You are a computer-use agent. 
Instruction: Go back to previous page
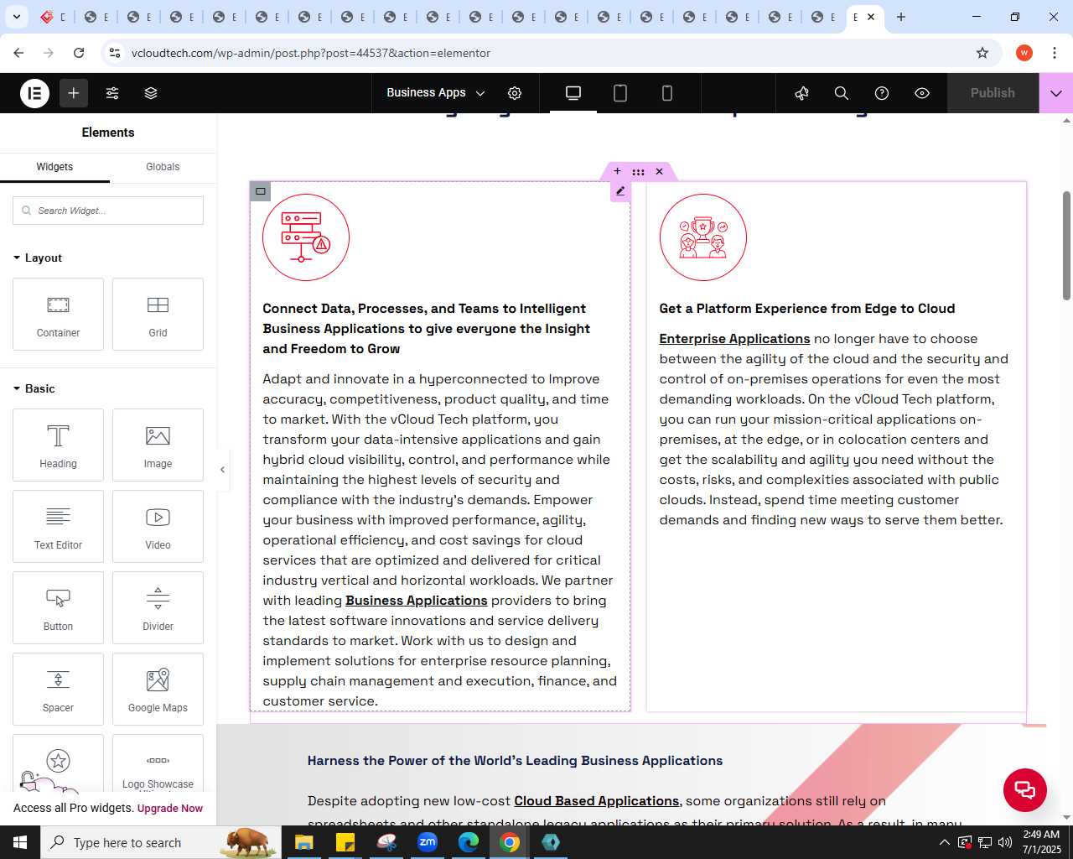(x=18, y=53)
